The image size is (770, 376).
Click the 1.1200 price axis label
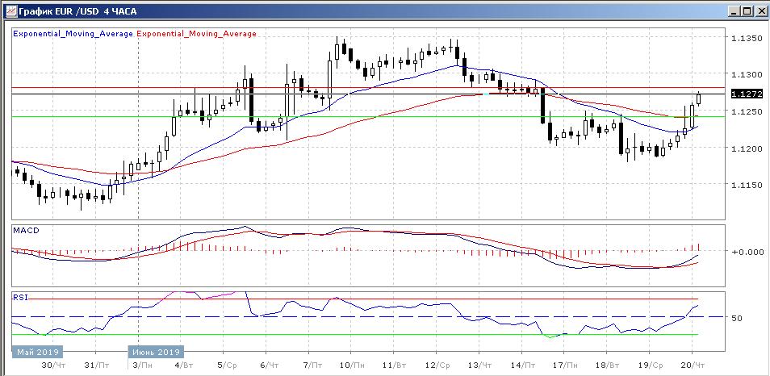[747, 148]
